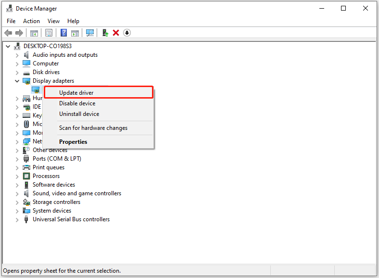Expand the Processors category
The width and height of the screenshot is (379, 278).
(x=17, y=177)
